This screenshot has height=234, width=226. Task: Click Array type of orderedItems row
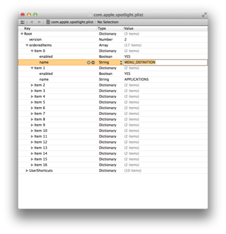[103, 45]
